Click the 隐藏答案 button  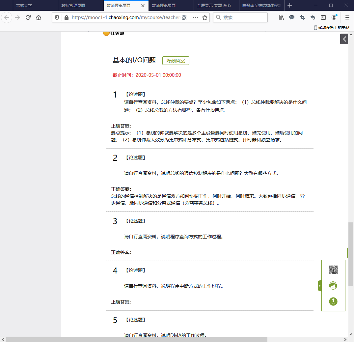176,61
